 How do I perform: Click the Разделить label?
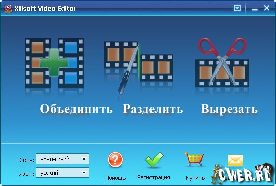(x=153, y=109)
